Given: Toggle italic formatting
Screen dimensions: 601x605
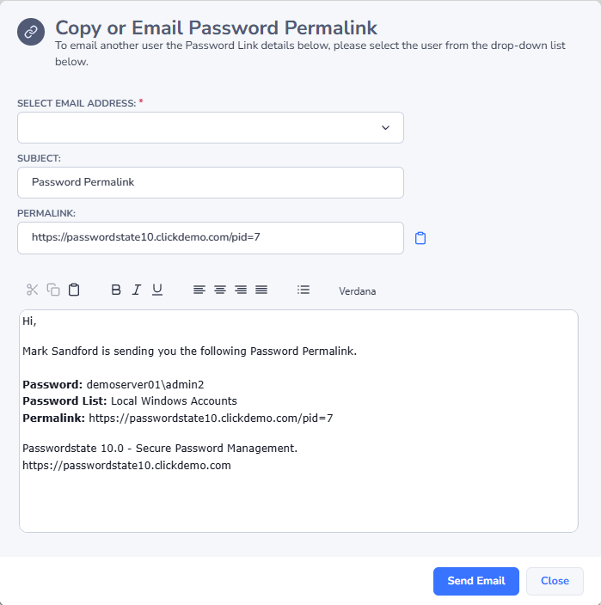Looking at the screenshot, I should [137, 290].
